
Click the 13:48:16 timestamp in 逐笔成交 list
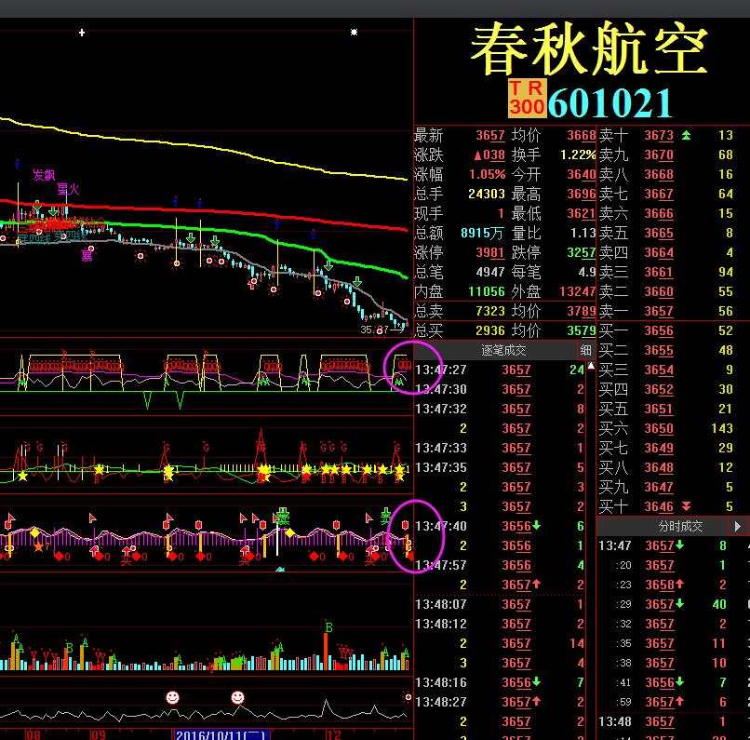pyautogui.click(x=440, y=682)
